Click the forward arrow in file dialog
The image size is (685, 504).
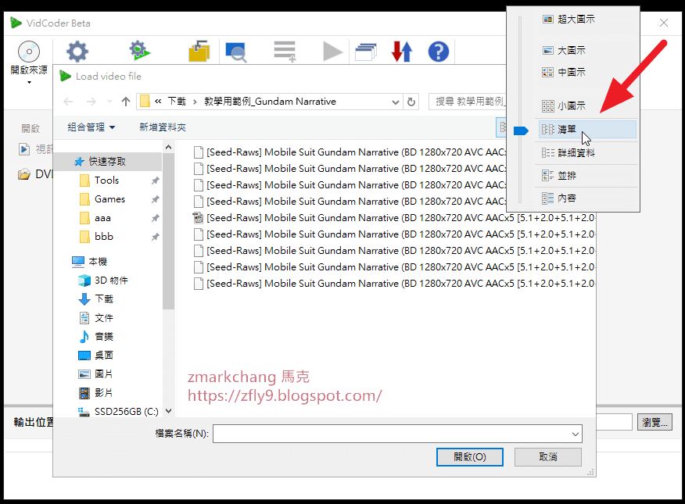point(91,102)
